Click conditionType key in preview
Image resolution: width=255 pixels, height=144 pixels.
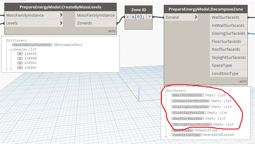(x=186, y=135)
